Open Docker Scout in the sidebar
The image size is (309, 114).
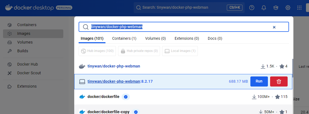click(33, 73)
